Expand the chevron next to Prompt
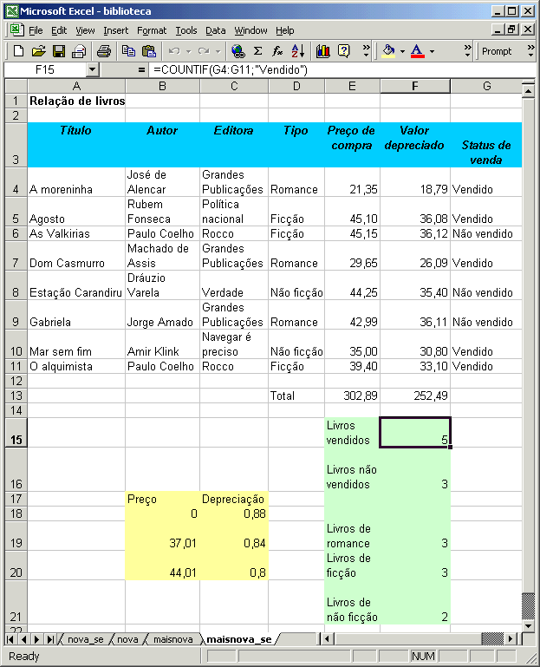The height and width of the screenshot is (667, 540). tap(530, 51)
